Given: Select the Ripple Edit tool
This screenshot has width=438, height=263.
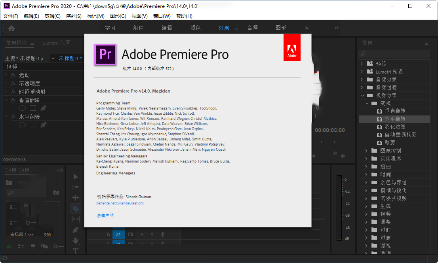Looking at the screenshot, I should click(x=76, y=198).
